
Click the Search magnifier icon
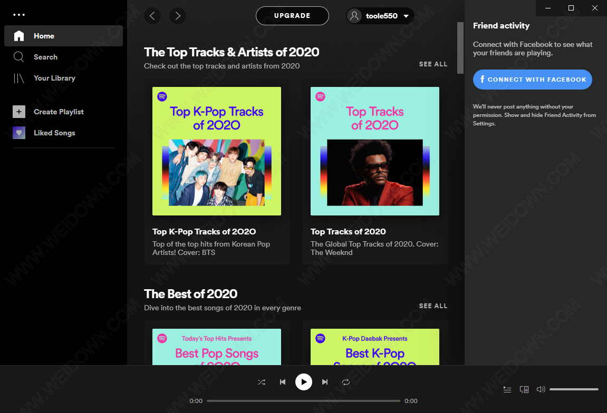coord(19,57)
